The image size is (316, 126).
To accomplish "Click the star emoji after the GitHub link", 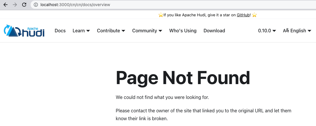I will [x=254, y=15].
